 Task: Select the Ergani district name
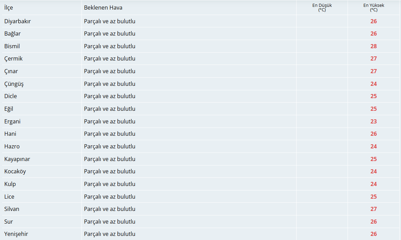tap(12, 121)
